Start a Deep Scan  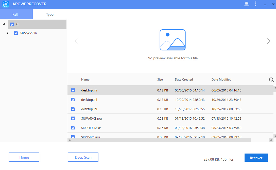pyautogui.click(x=83, y=157)
